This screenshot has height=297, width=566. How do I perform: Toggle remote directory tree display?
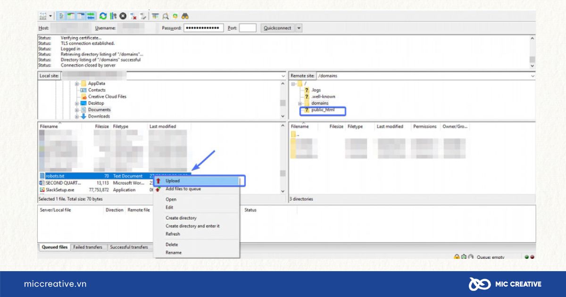click(81, 16)
